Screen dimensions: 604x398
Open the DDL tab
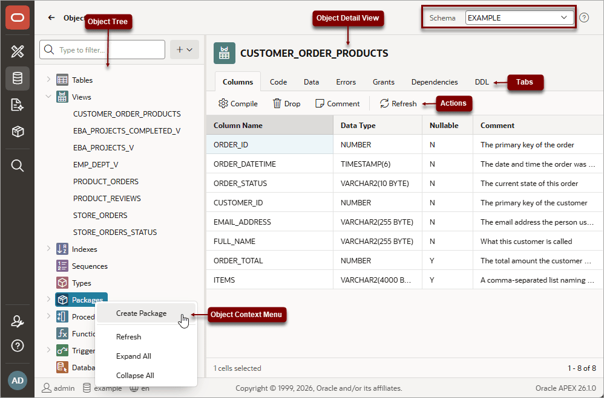pyautogui.click(x=482, y=82)
